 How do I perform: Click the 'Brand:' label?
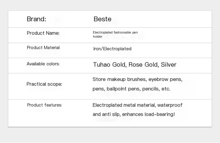click(x=36, y=19)
